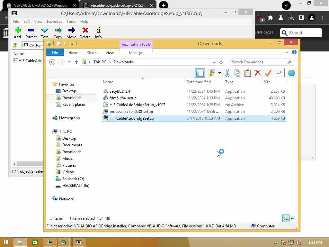
Task: Refresh the Downloads folder view
Action: 221,62
